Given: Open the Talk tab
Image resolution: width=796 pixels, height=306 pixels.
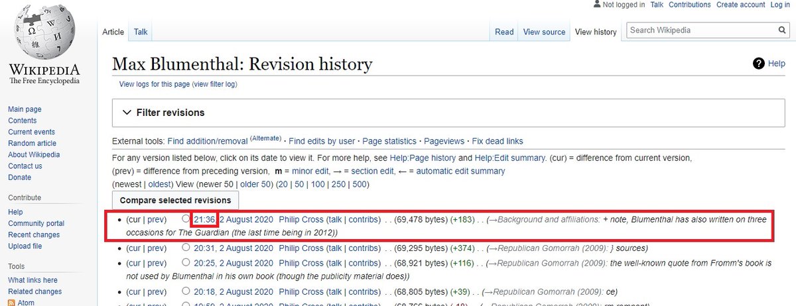Looking at the screenshot, I should tap(141, 32).
